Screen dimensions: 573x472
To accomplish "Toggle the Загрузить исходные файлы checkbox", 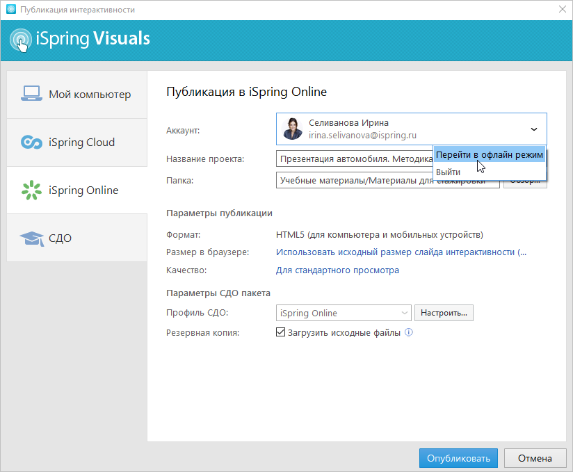I will (280, 332).
